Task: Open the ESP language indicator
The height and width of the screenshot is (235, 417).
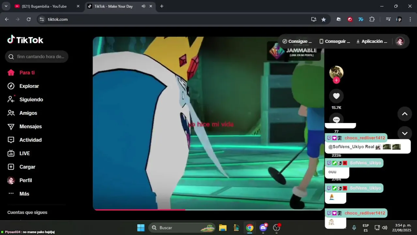Action: tap(366, 227)
